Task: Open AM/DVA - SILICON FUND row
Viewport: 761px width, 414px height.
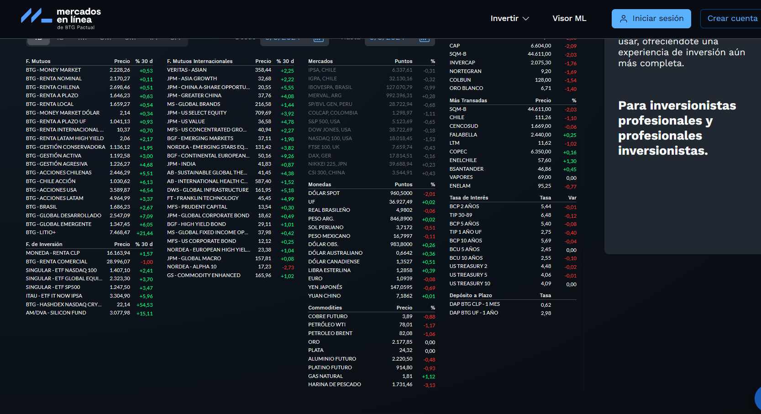Action: pos(89,313)
